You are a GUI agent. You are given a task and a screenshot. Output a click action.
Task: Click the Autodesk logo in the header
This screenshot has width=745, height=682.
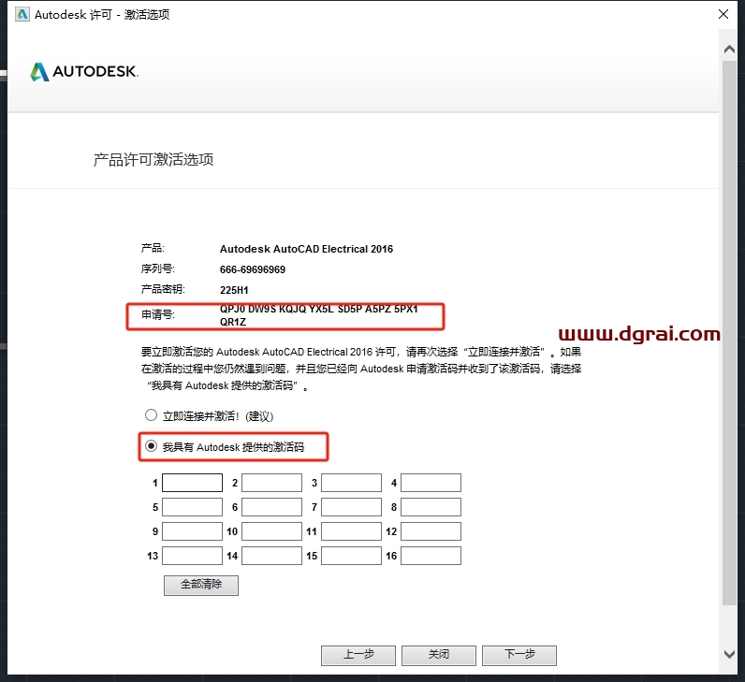(84, 72)
